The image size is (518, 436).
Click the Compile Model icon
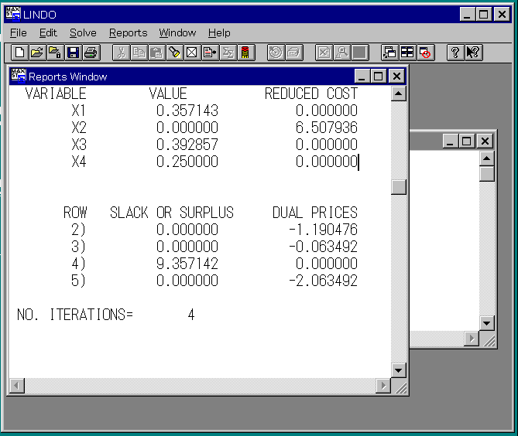293,53
